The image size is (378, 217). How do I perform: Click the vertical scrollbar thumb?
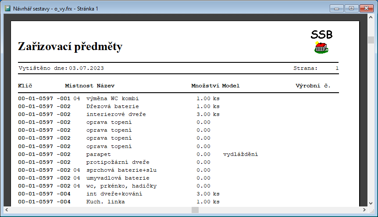(x=371, y=40)
